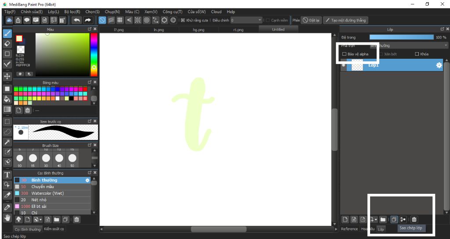
Task: Enable parallel lines snap
Action: tap(111, 20)
